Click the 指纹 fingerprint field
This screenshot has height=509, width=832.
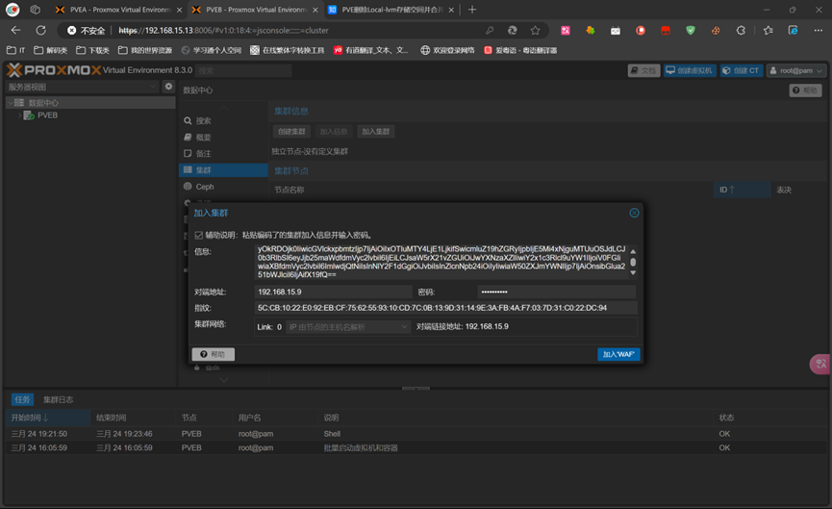pos(445,308)
